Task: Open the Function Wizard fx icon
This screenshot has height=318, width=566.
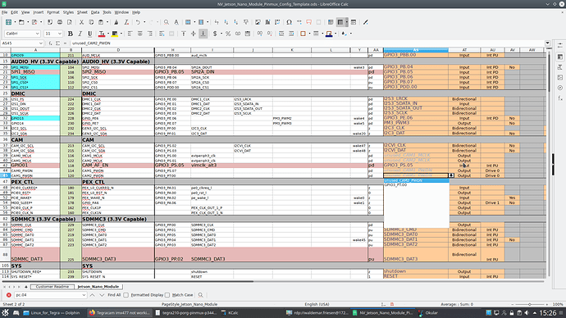Action: pos(50,43)
